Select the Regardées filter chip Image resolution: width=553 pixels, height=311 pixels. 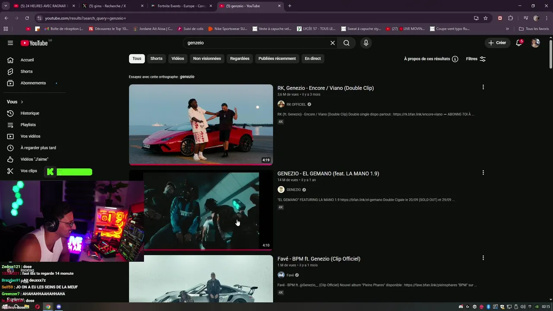point(240,59)
